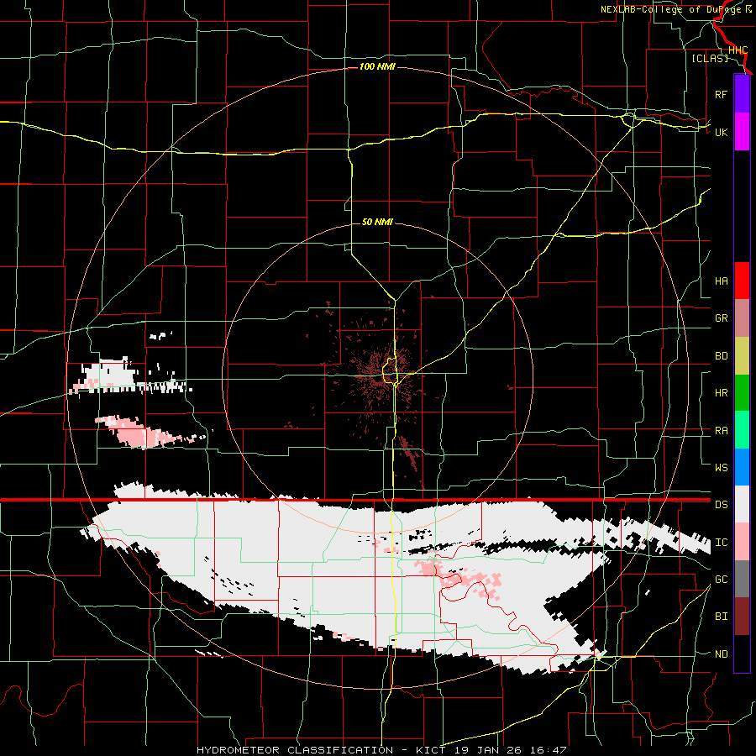The width and height of the screenshot is (756, 756).
Task: Click the bright green RA legend swatch
Action: click(742, 430)
